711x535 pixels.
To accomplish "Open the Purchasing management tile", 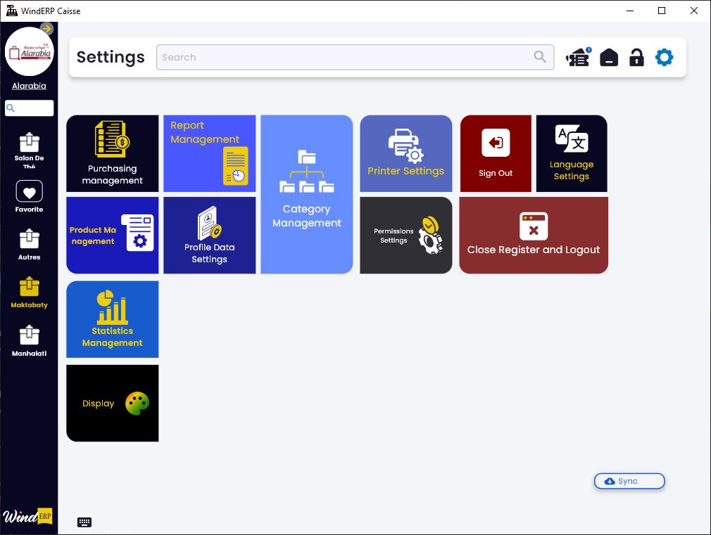I will point(113,153).
